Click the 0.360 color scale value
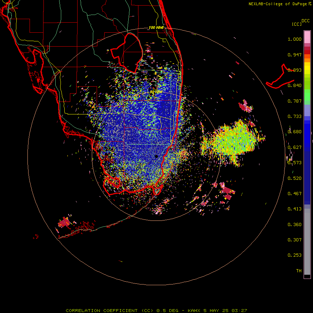The height and width of the screenshot is (313, 313). point(295,225)
